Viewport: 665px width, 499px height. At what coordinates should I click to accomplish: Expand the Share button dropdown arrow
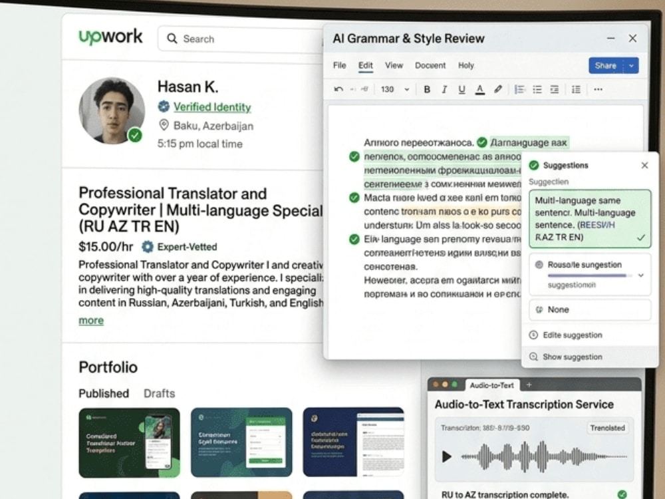632,66
